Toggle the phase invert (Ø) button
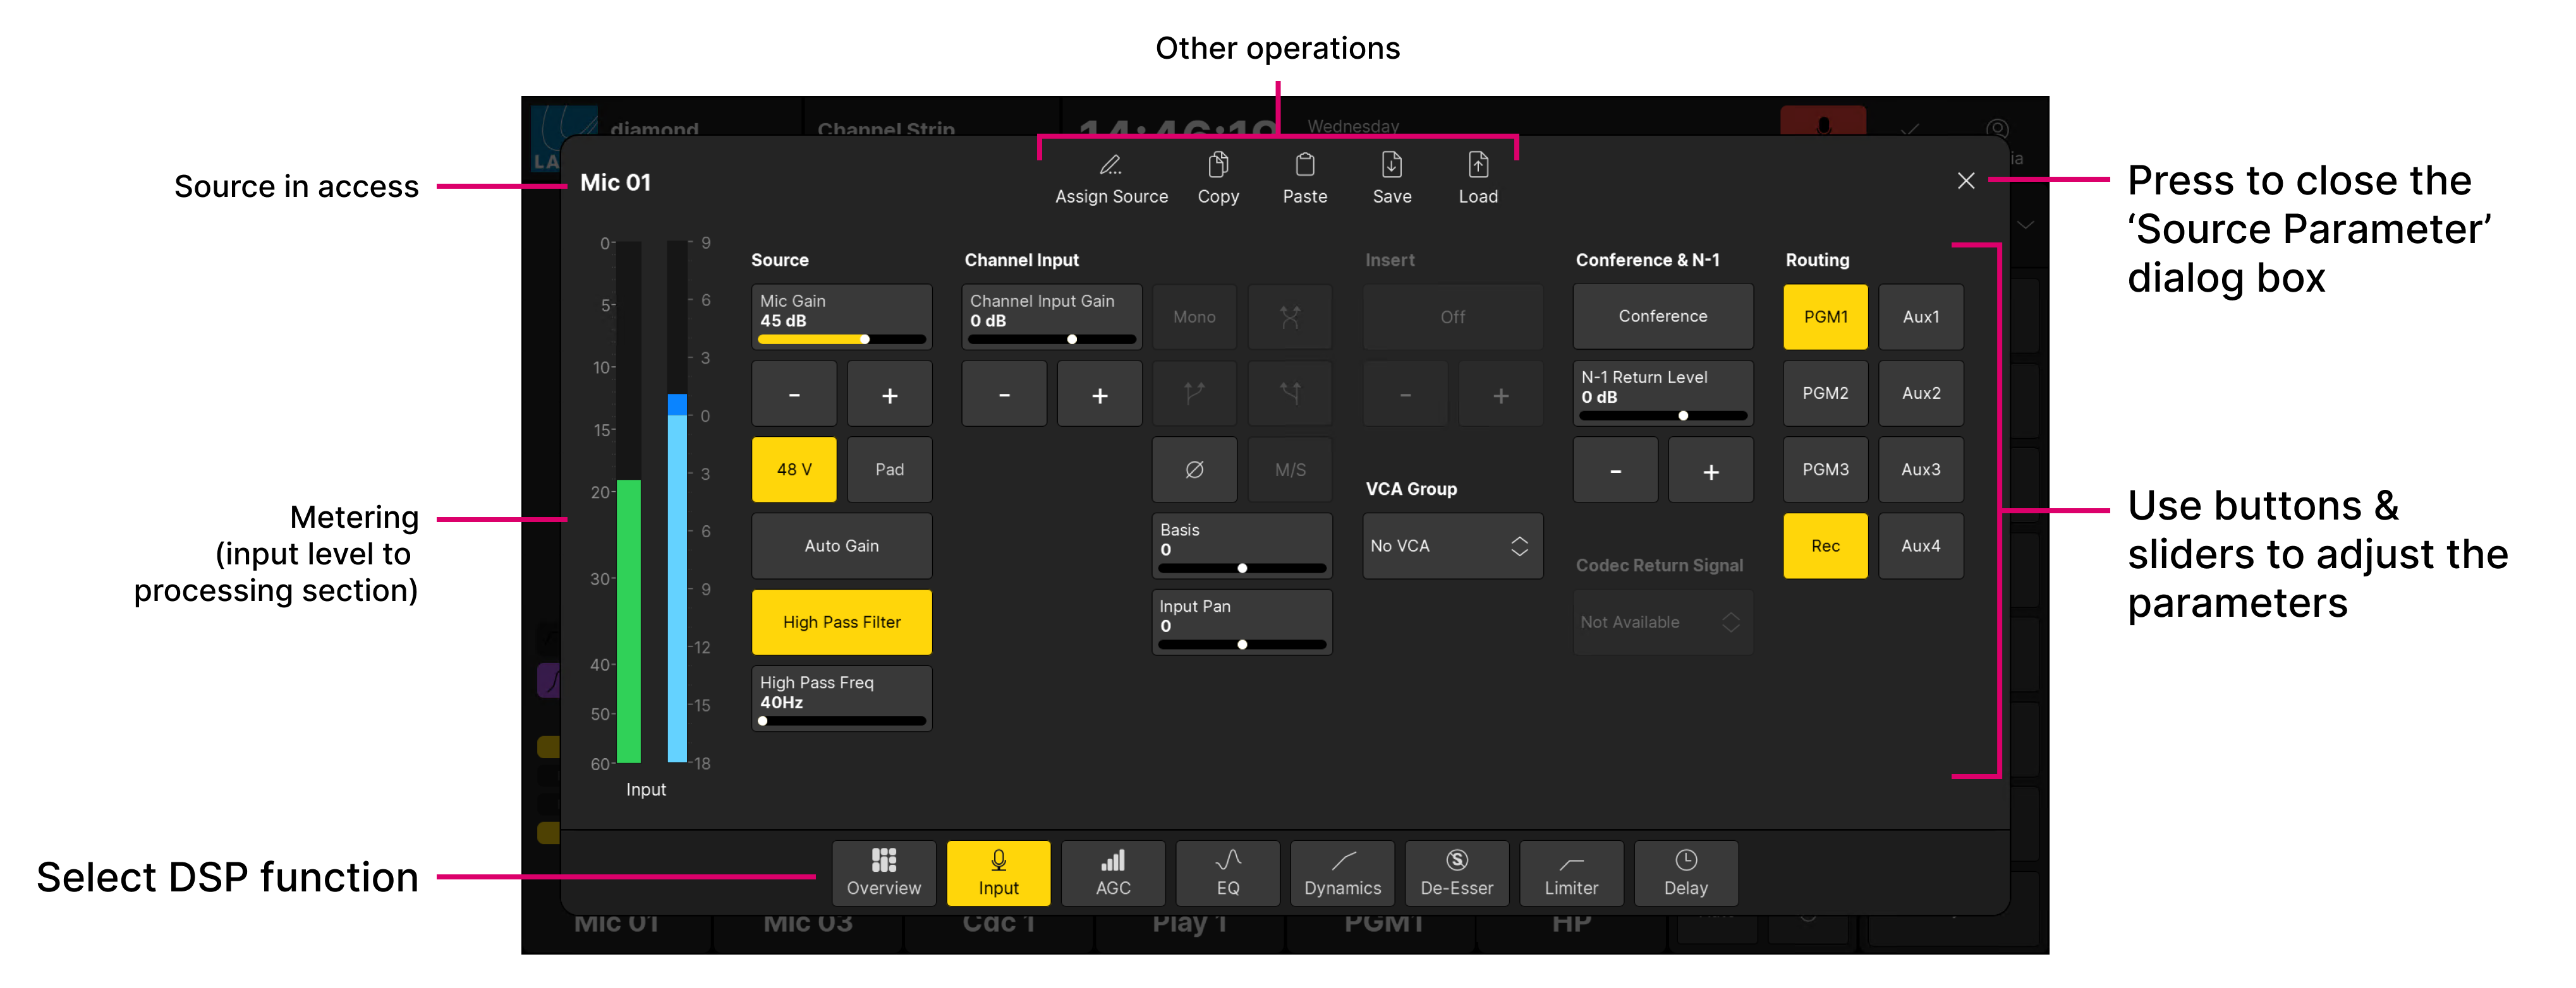Viewport: 2576px width, 988px height. click(1194, 470)
